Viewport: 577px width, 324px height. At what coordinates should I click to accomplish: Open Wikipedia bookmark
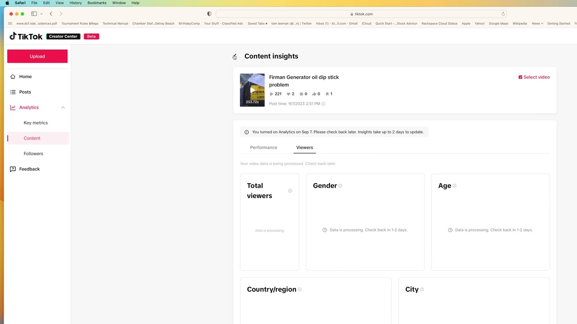pos(520,23)
